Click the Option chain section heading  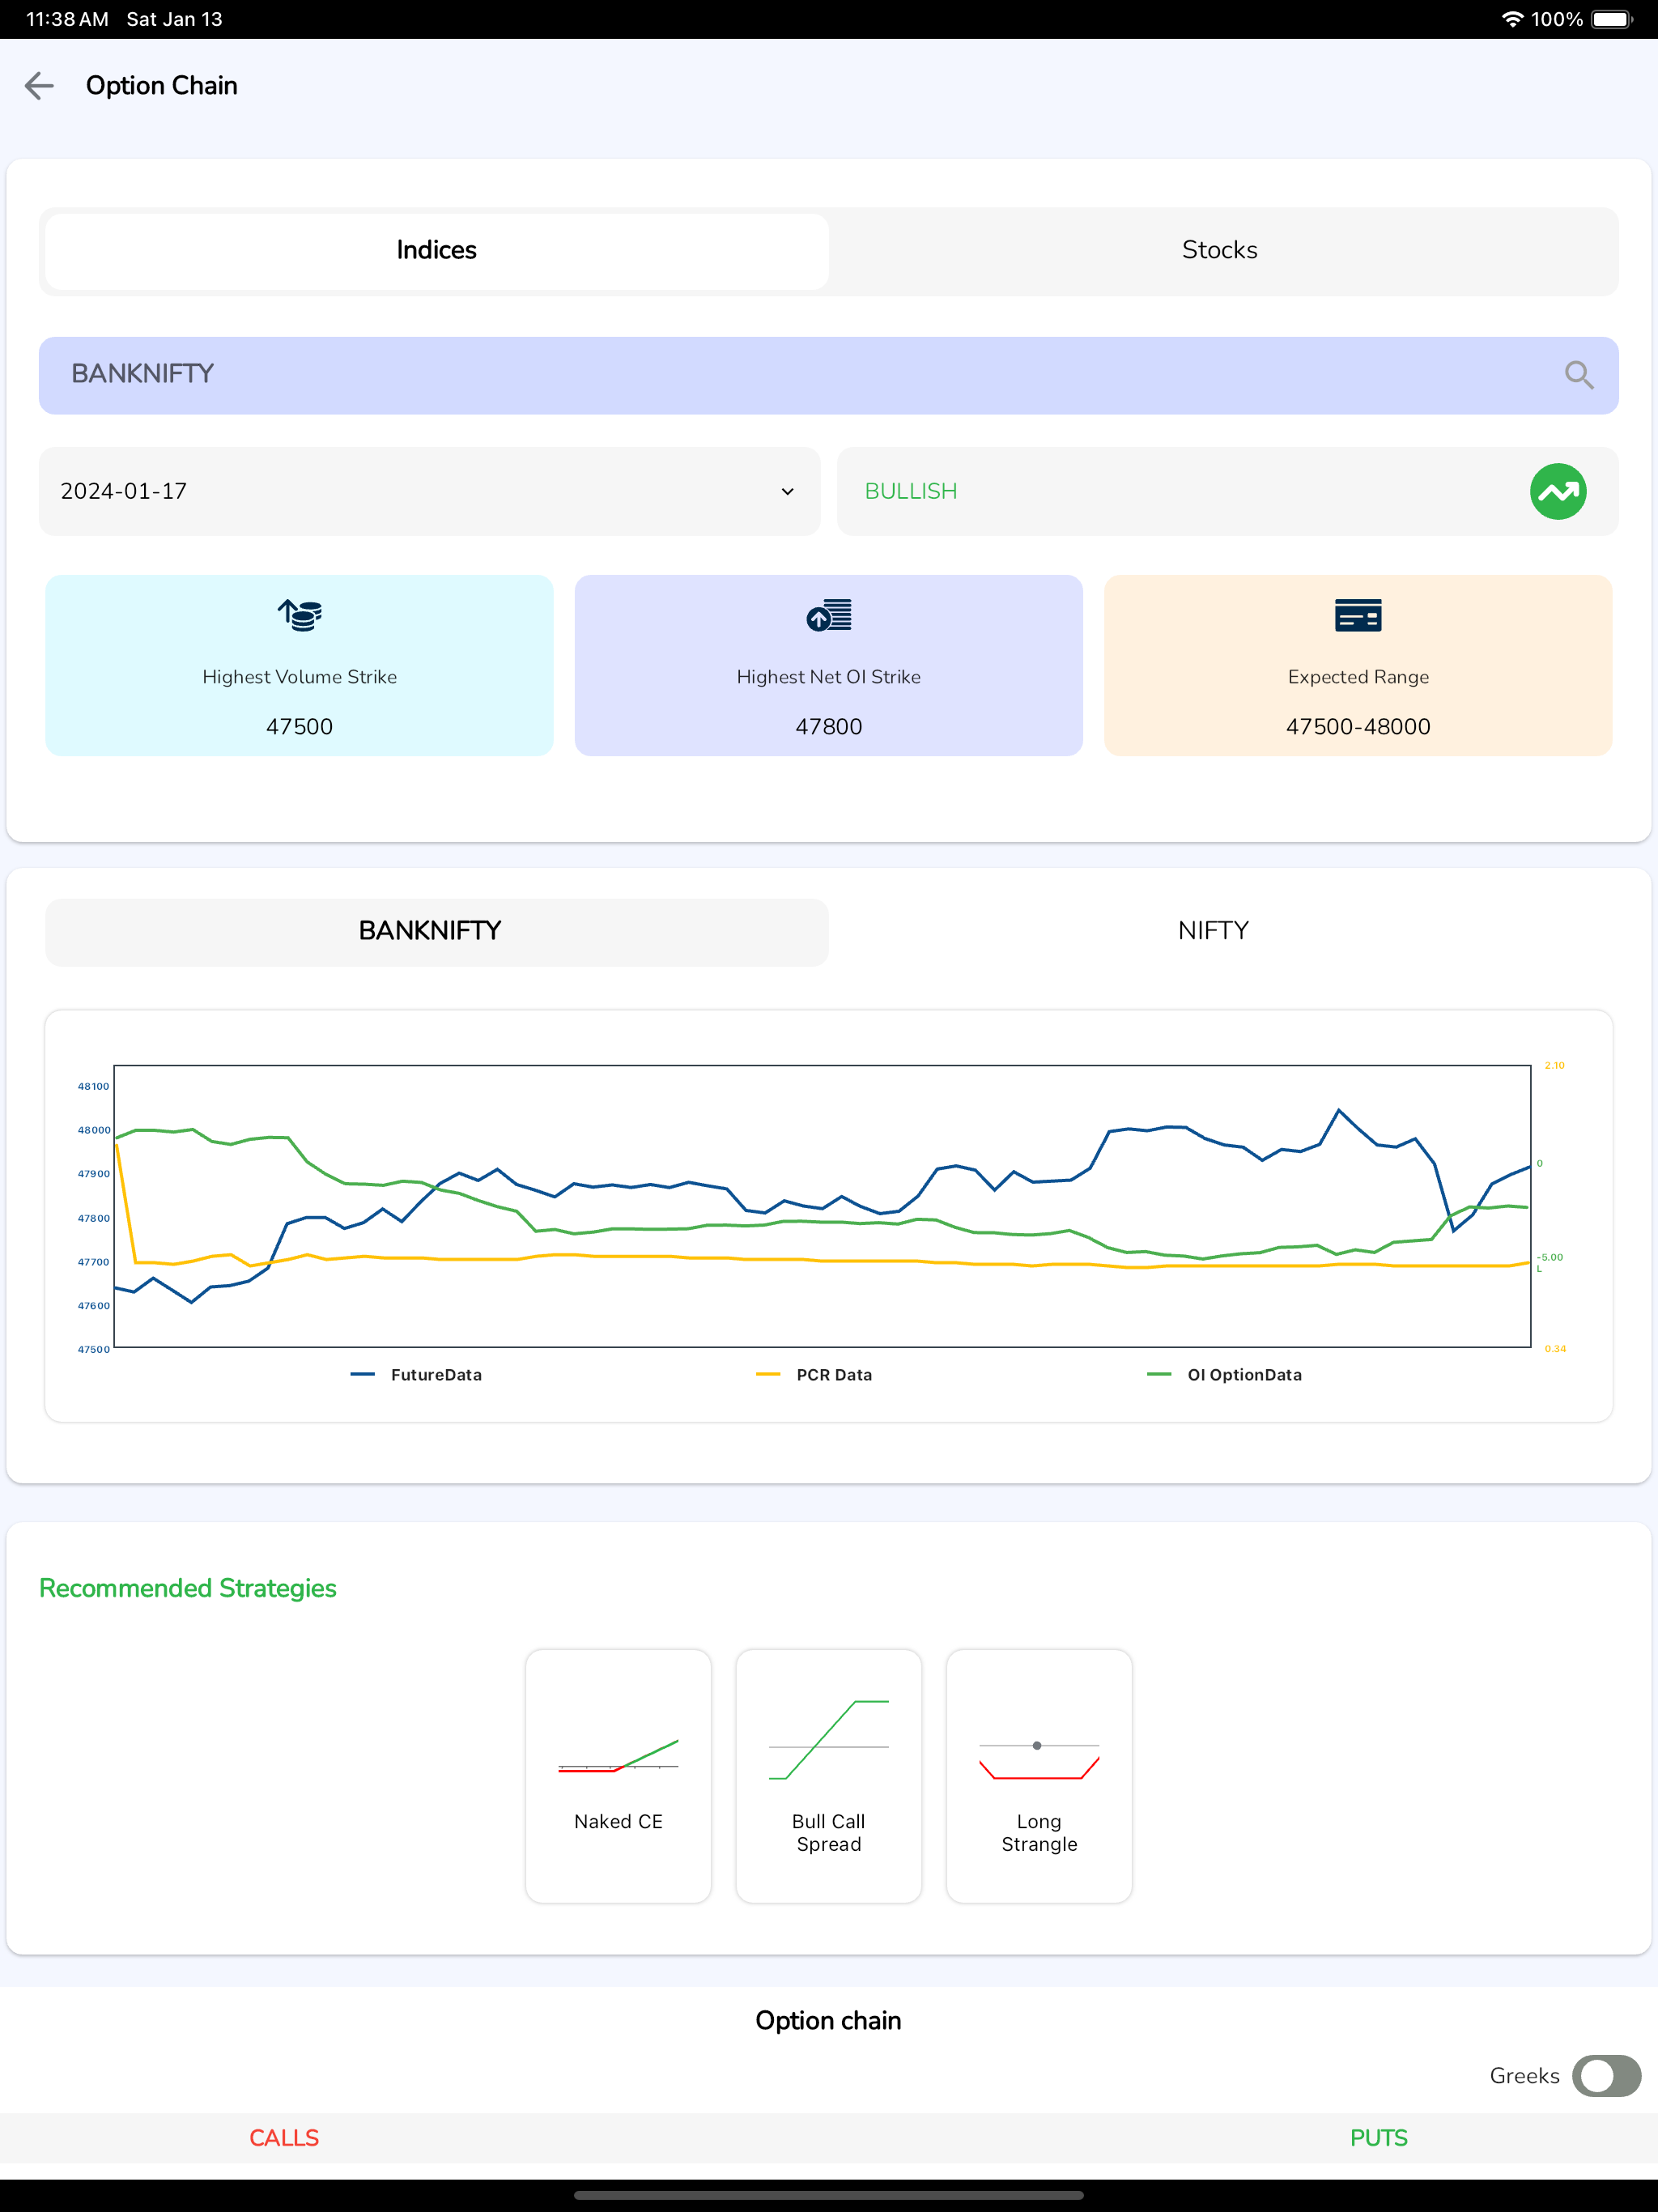pos(829,2021)
